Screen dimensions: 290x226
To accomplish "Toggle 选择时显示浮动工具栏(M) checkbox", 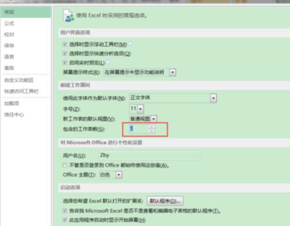I will [x=65, y=44].
